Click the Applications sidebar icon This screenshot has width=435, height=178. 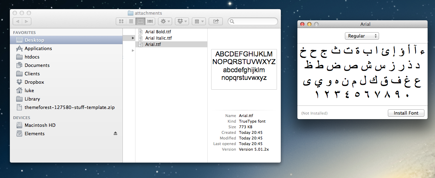click(19, 48)
